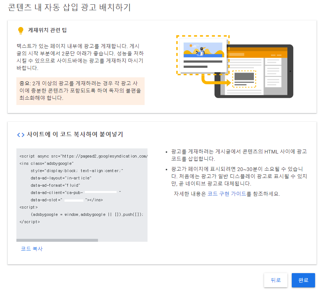Viewport: 326px width, 295px height.
Task: Click the bullet about inserting code between HTML
Action: tap(239, 155)
